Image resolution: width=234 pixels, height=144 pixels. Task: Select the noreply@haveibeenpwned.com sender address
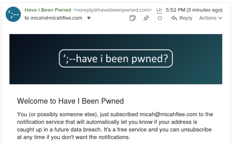112,10
